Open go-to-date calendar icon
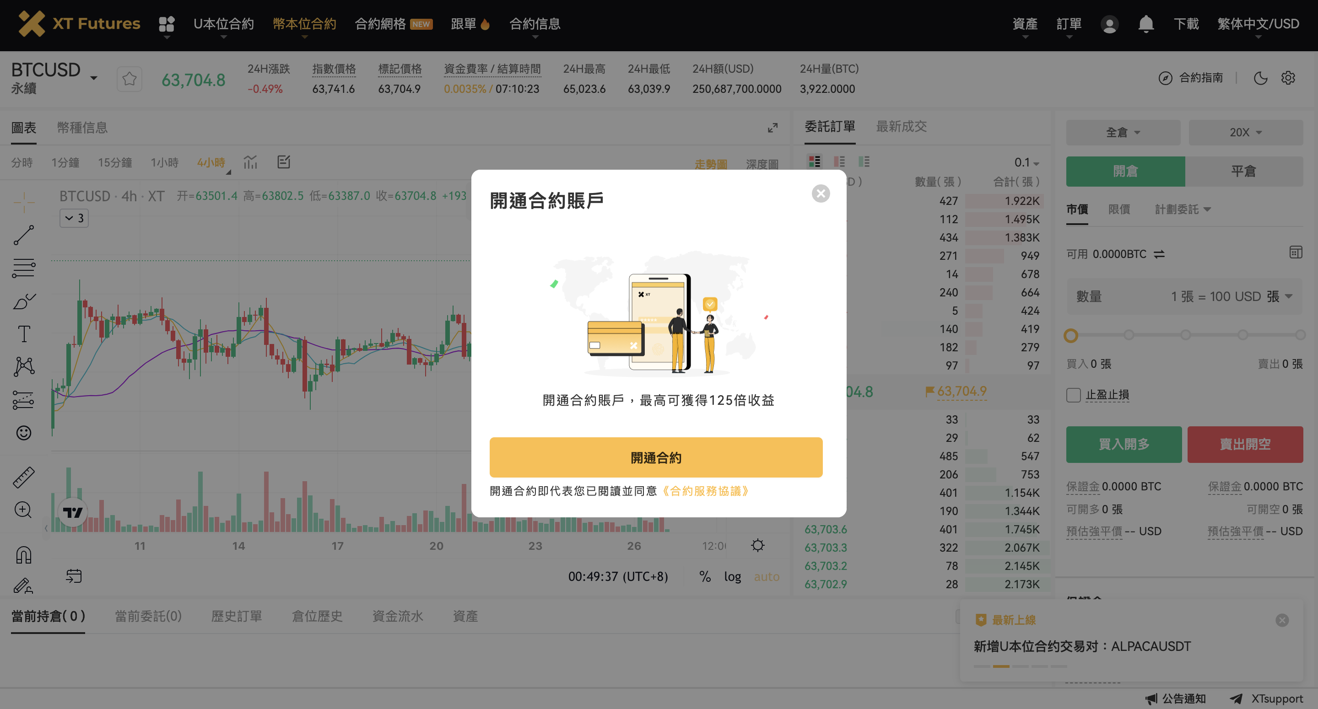Viewport: 1318px width, 709px height. (x=74, y=576)
